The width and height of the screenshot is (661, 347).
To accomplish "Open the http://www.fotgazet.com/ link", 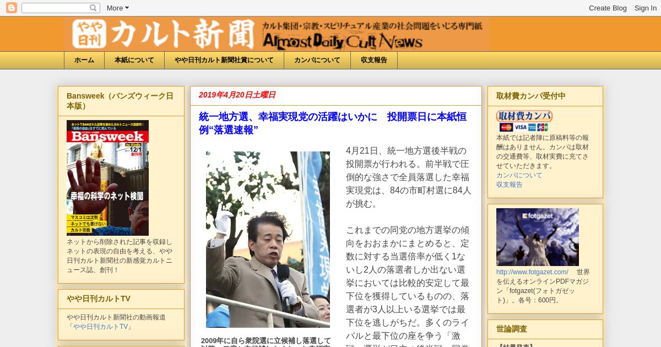I will [532, 272].
